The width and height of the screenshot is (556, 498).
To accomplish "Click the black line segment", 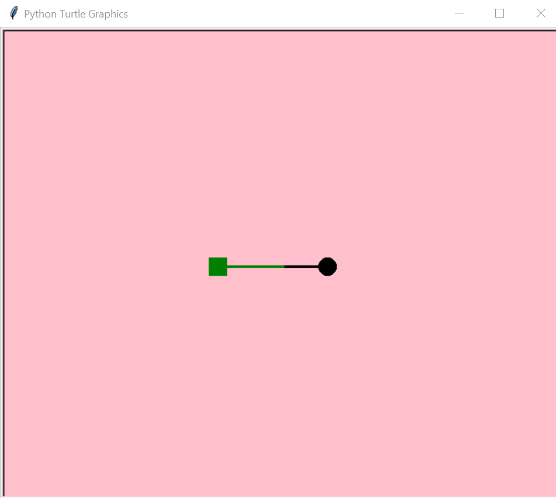I will 302,267.
